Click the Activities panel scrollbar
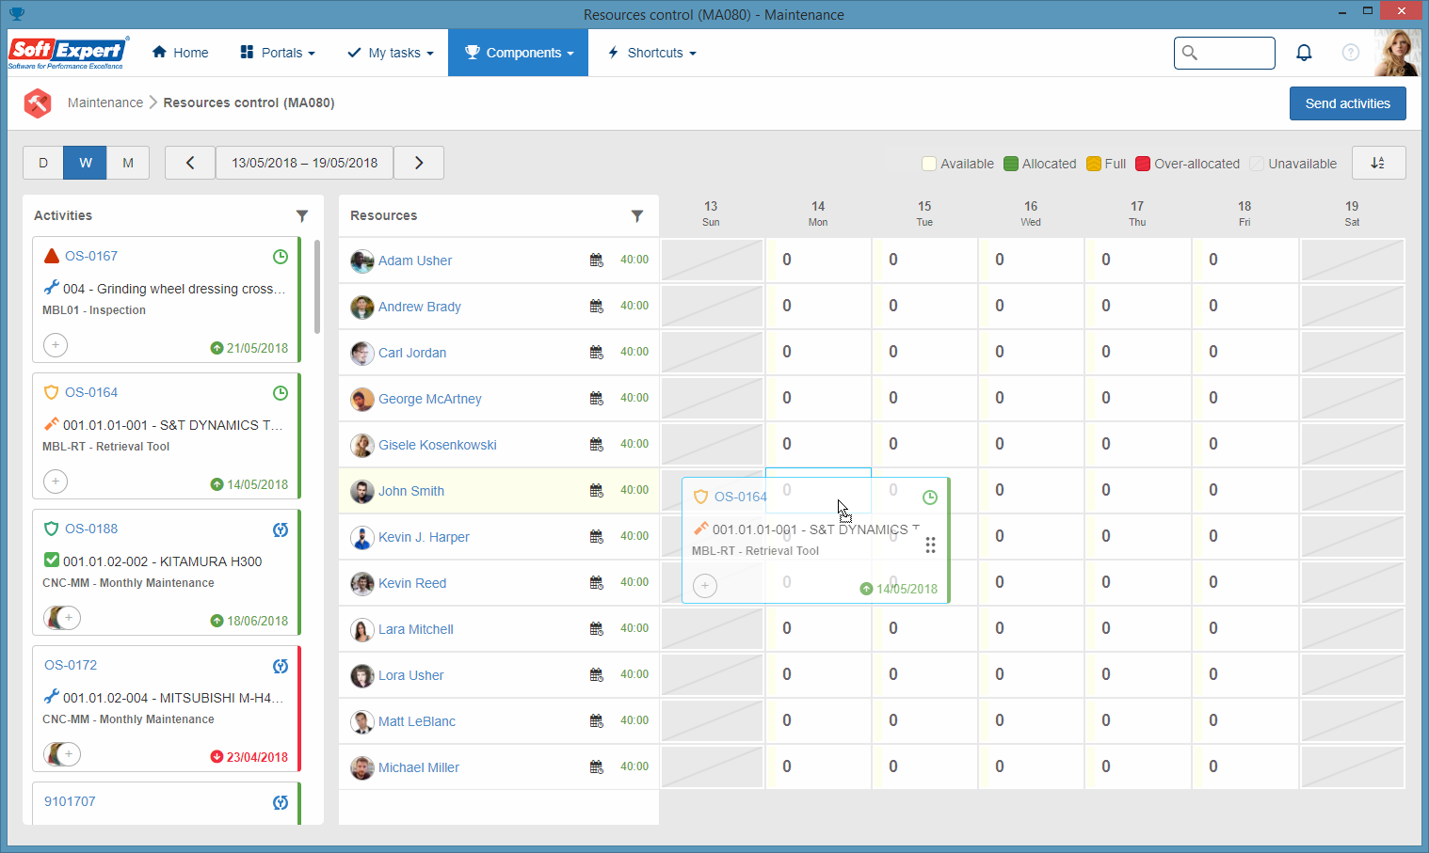1429x853 pixels. (x=317, y=286)
